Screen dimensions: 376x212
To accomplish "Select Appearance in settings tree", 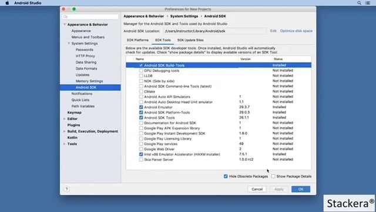I will tap(81, 31).
